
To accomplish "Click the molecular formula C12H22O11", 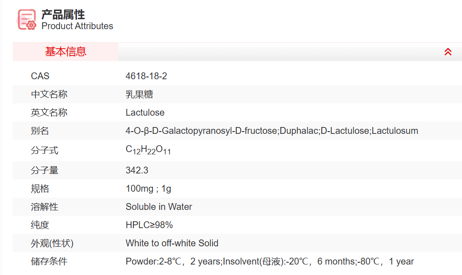I will click(x=148, y=150).
